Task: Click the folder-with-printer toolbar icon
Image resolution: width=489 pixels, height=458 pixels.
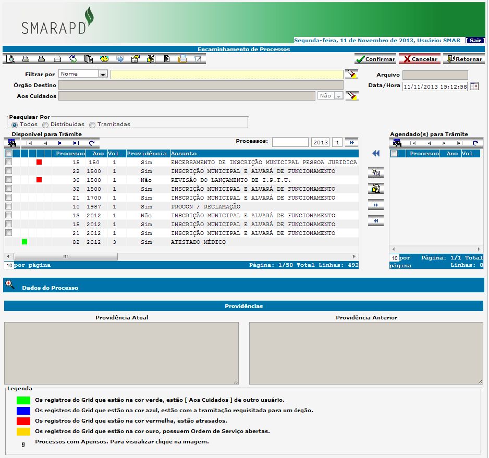Action: pos(182,58)
